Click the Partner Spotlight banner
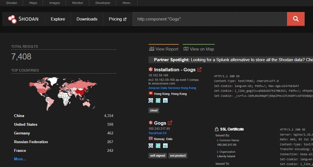Screen dimensions: 313x167 231,60
